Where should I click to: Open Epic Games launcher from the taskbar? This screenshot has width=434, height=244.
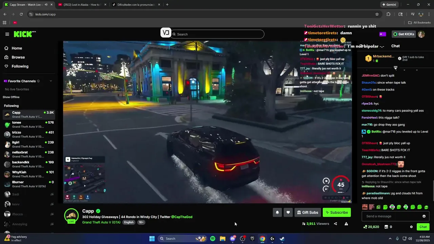252,239
